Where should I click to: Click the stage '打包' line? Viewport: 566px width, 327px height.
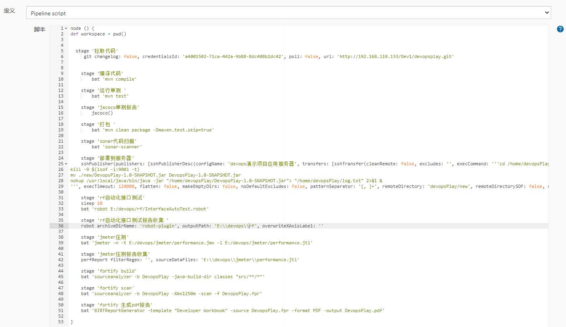(x=98, y=124)
